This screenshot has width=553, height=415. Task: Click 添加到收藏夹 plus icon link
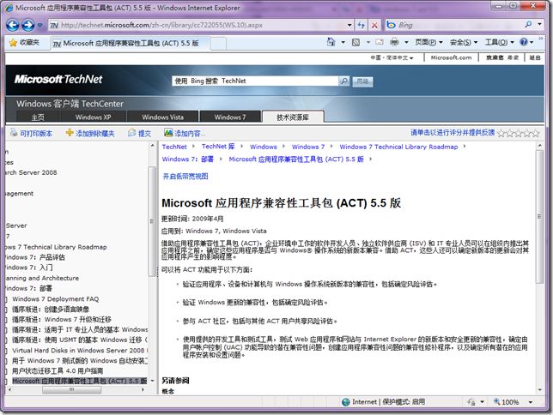click(x=90, y=133)
